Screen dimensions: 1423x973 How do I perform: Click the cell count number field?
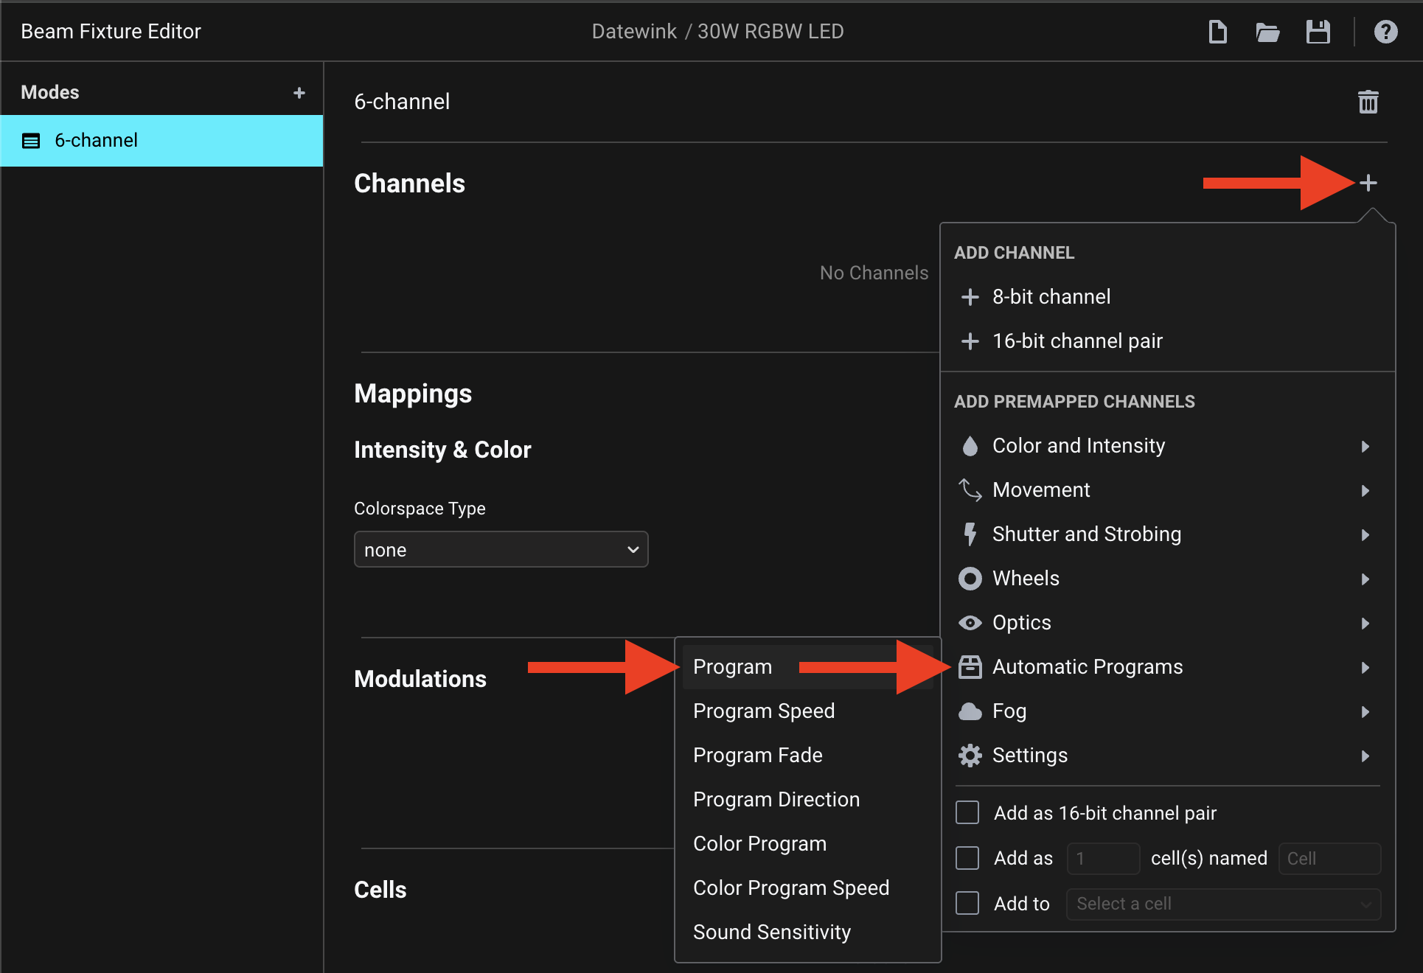click(1103, 859)
